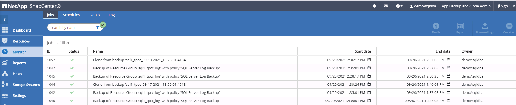Expand the help question-mark menu
Screen dimensions: 516x105
click(x=399, y=6)
